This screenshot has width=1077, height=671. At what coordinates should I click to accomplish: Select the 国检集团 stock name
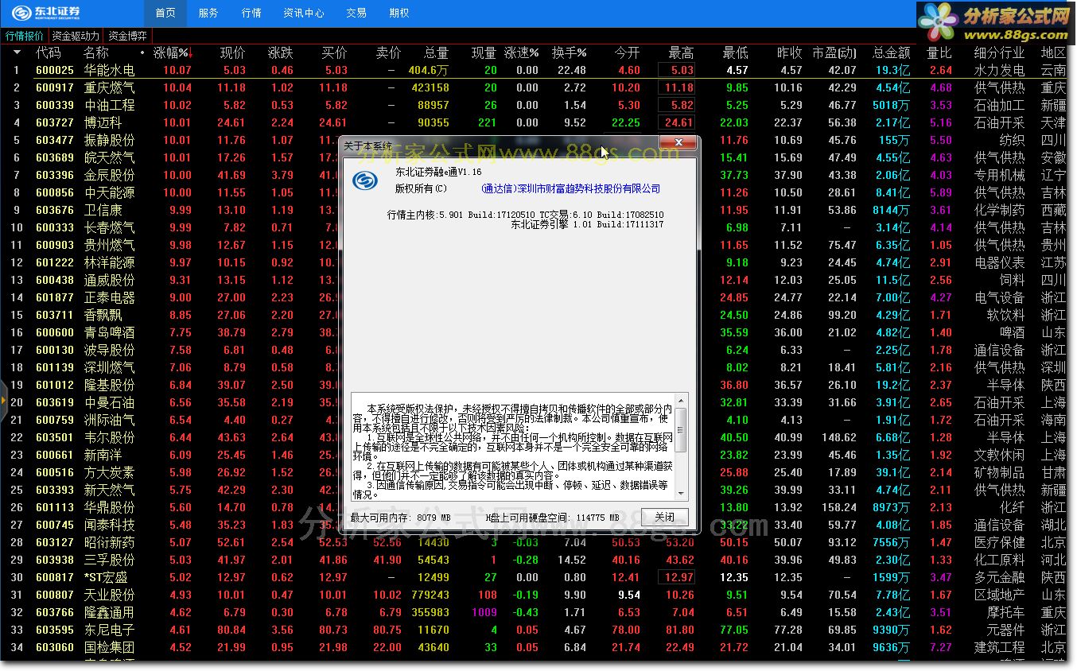click(x=109, y=647)
